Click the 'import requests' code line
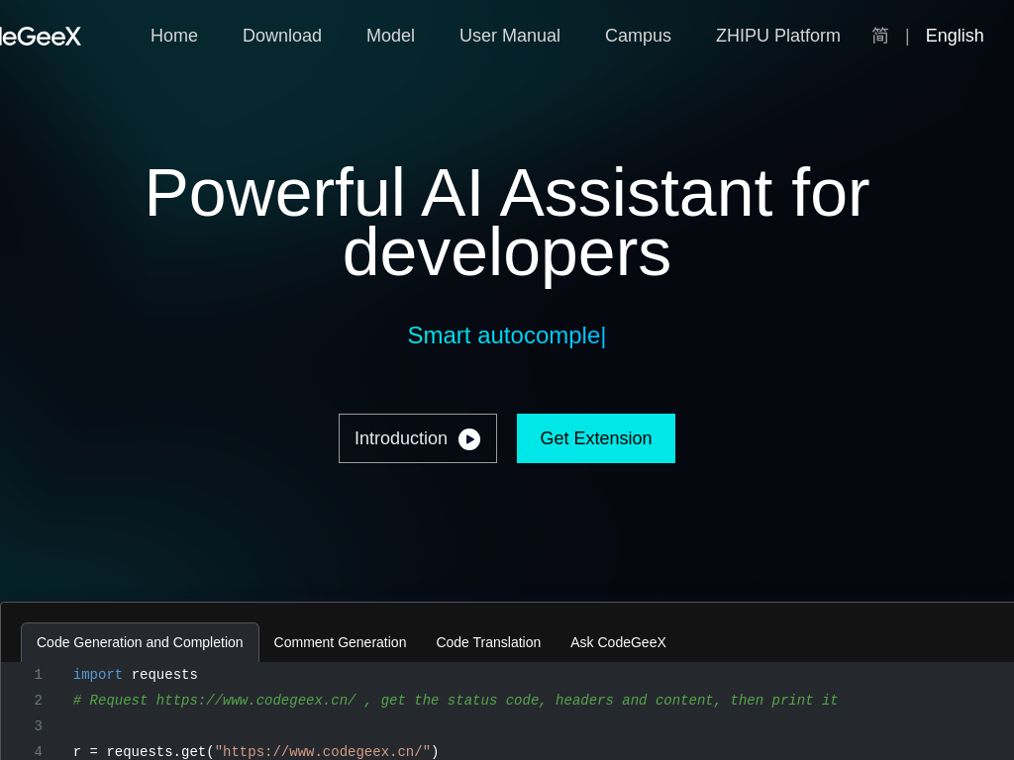Image resolution: width=1014 pixels, height=760 pixels. click(136, 675)
